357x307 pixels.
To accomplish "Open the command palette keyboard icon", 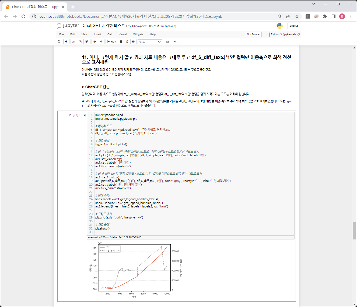I will [167, 42].
